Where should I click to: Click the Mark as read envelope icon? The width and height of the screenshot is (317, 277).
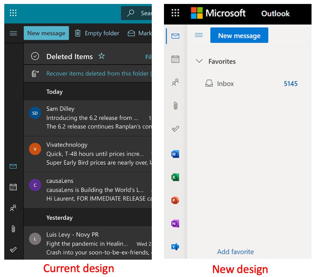click(131, 33)
